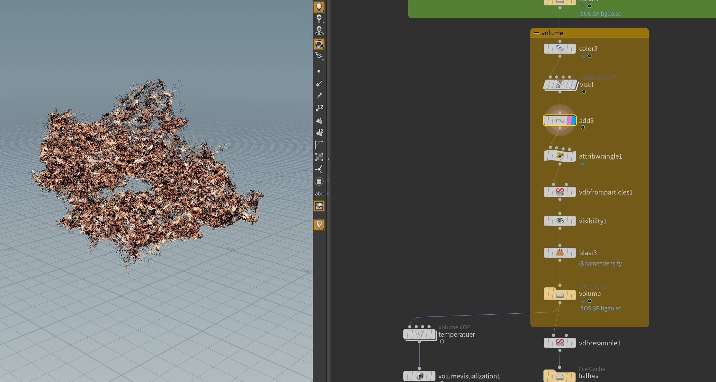716x382 pixels.
Task: Click the checkered material display icon
Action: (319, 44)
